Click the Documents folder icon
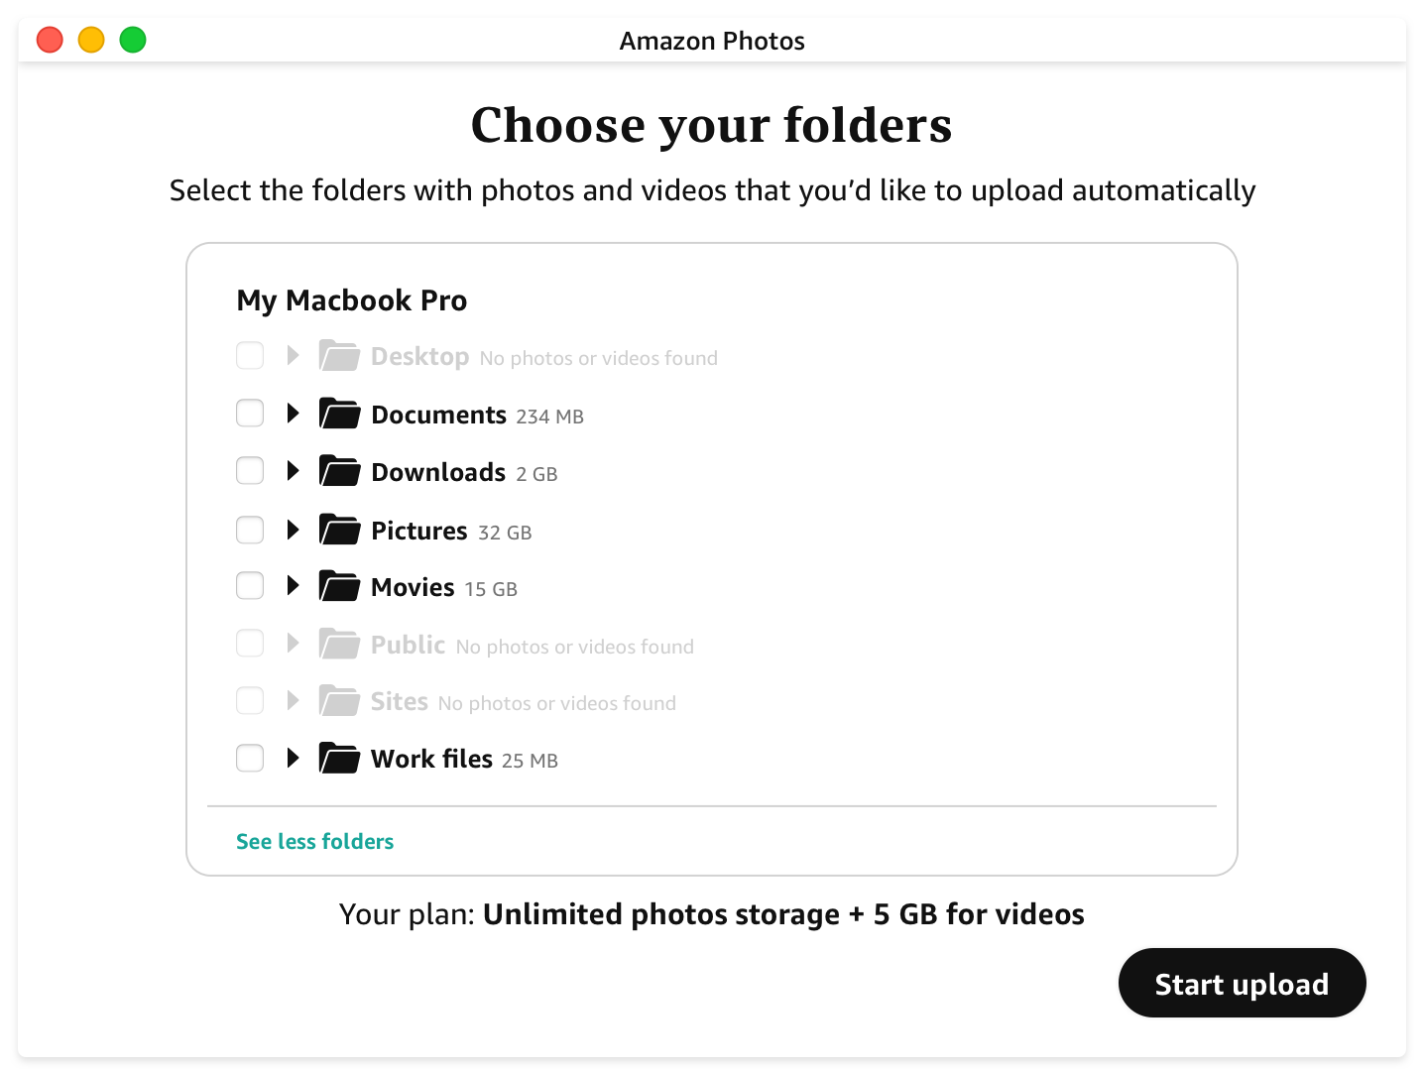 pos(339,414)
